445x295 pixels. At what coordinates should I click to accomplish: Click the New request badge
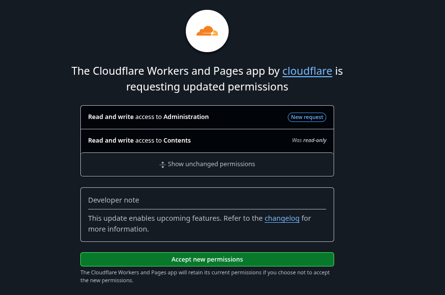coord(307,117)
